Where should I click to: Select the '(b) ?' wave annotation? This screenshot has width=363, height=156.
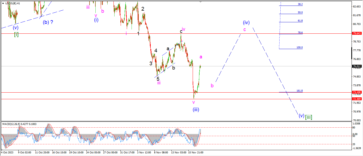[48, 22]
